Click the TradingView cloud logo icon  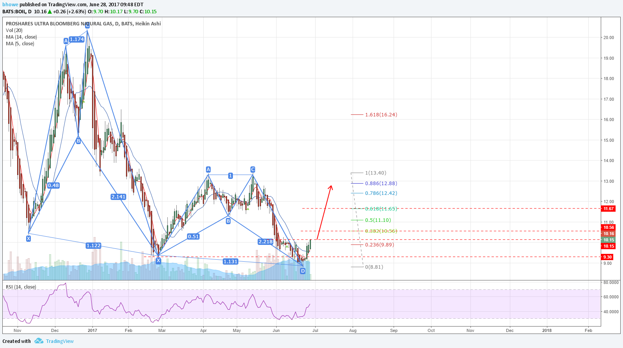click(x=39, y=341)
